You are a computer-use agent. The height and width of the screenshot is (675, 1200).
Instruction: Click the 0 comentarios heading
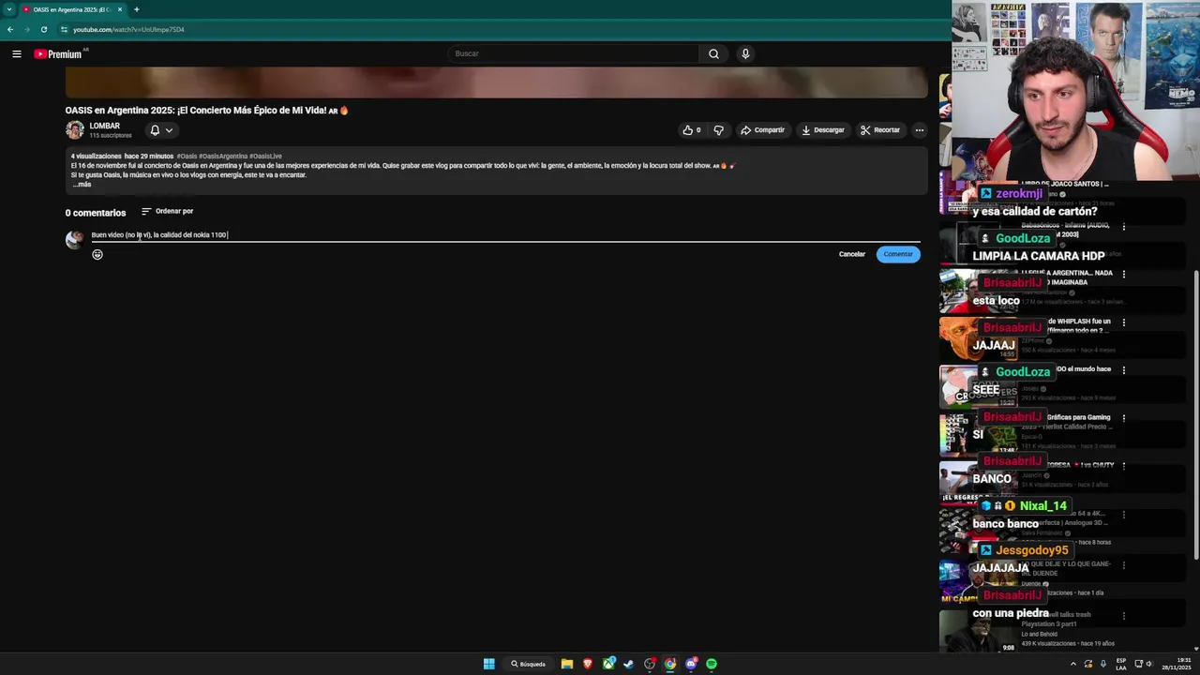96,213
